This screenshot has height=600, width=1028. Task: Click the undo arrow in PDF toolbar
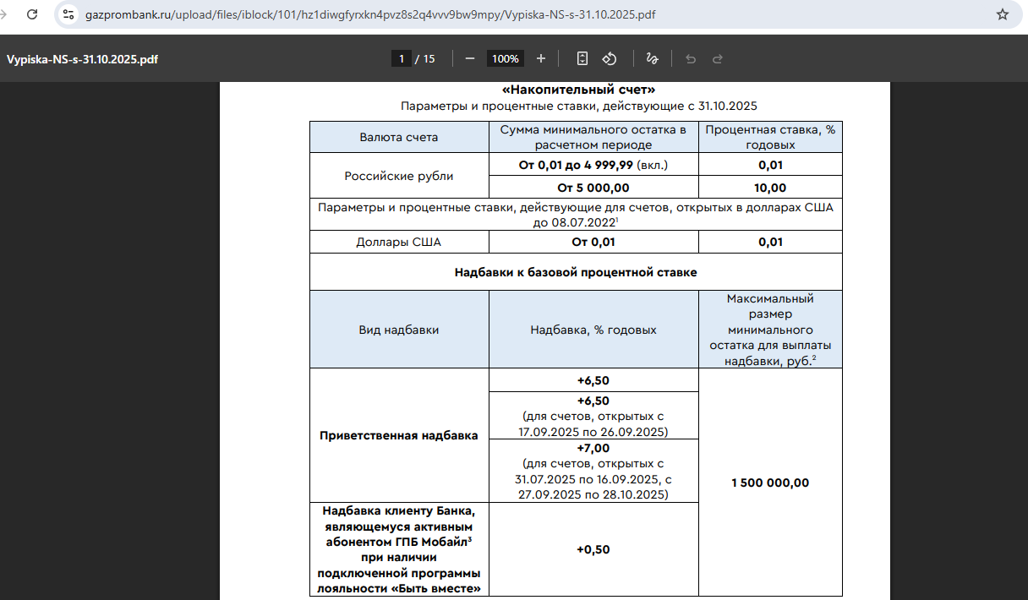(691, 58)
